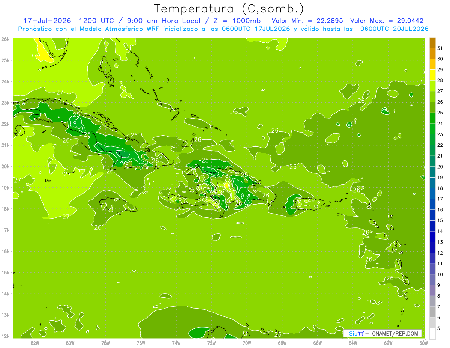Viewport: 450px width, 348px height.
Task: Click the '26N' latitude axis label
Action: point(6,39)
